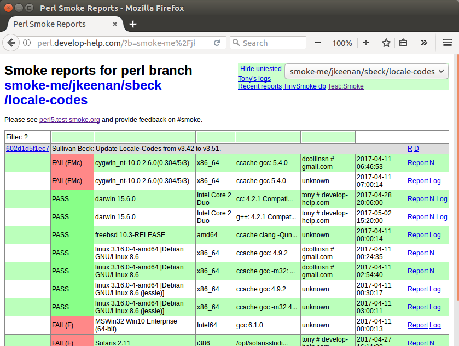Viewport: 459px width, 346px height.
Task: Reload the page with the refresh icon
Action: pos(217,43)
